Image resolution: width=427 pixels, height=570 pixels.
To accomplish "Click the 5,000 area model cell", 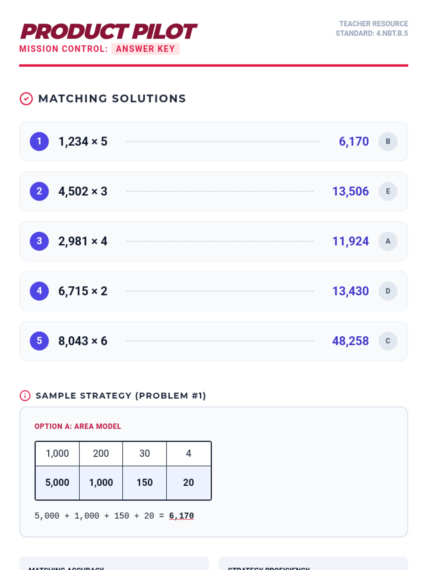I will 57,482.
